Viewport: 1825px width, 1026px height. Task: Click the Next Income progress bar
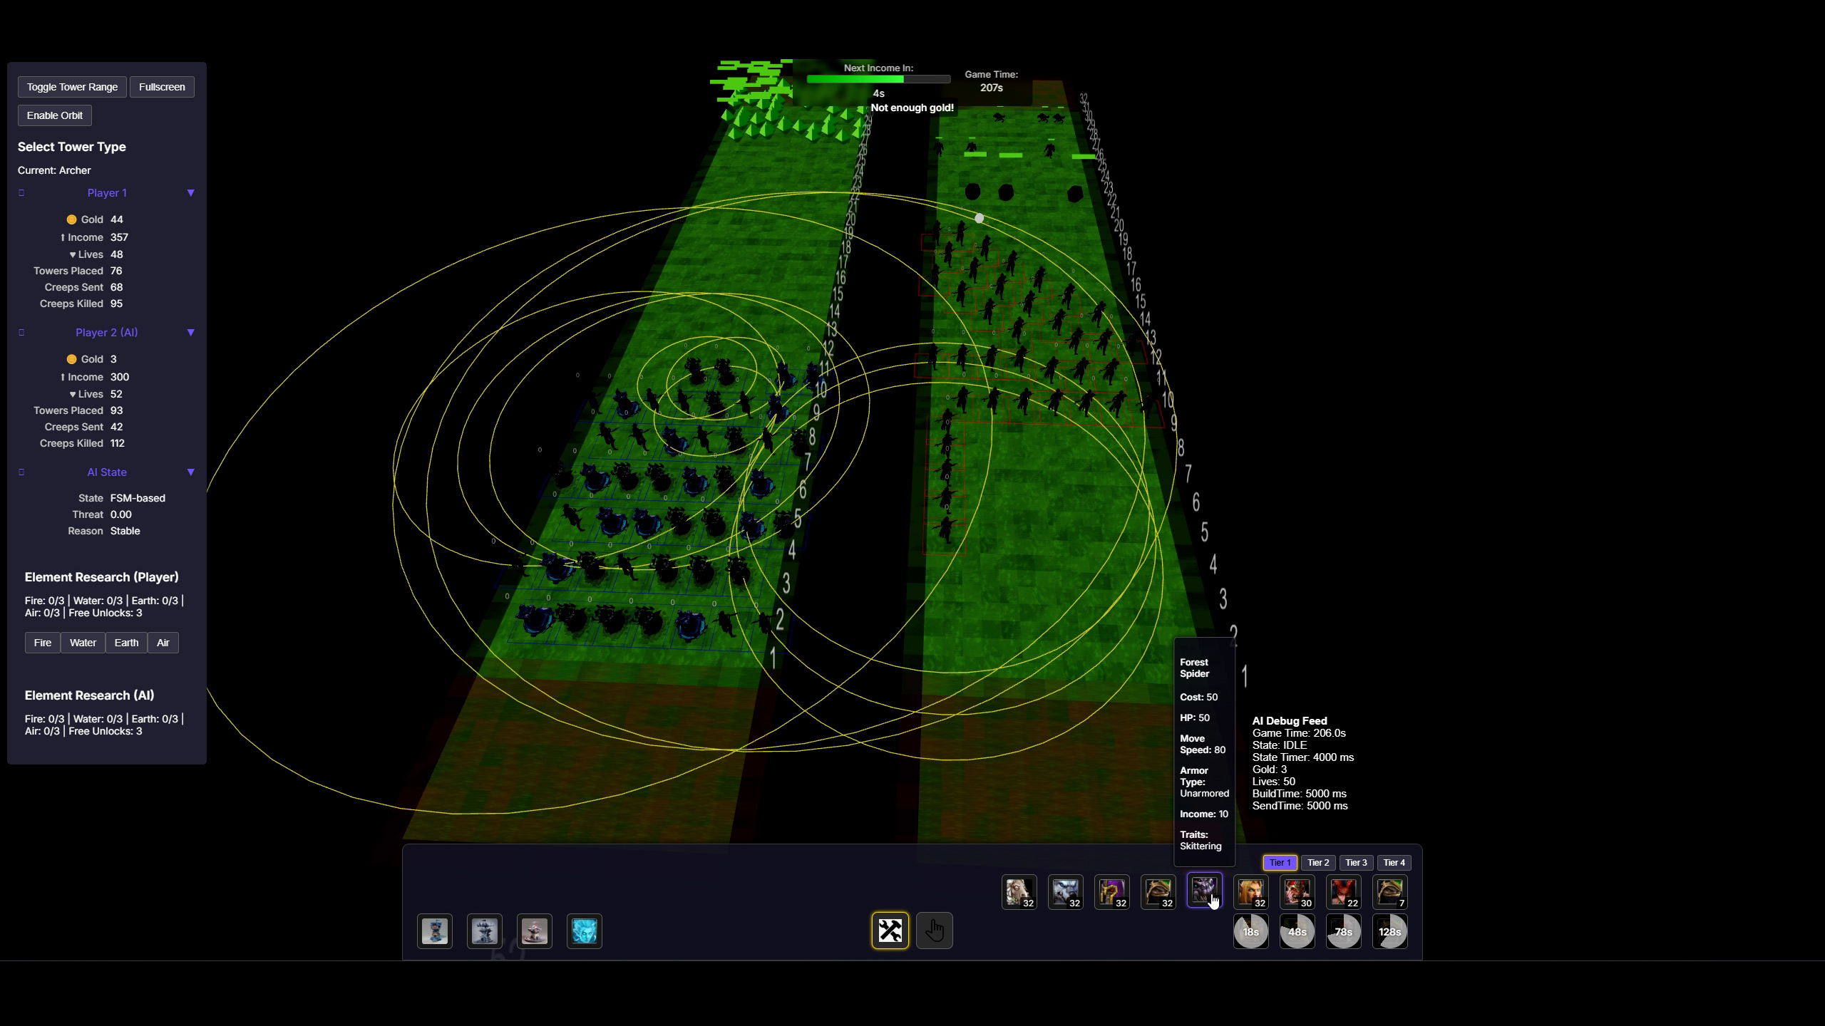click(877, 79)
